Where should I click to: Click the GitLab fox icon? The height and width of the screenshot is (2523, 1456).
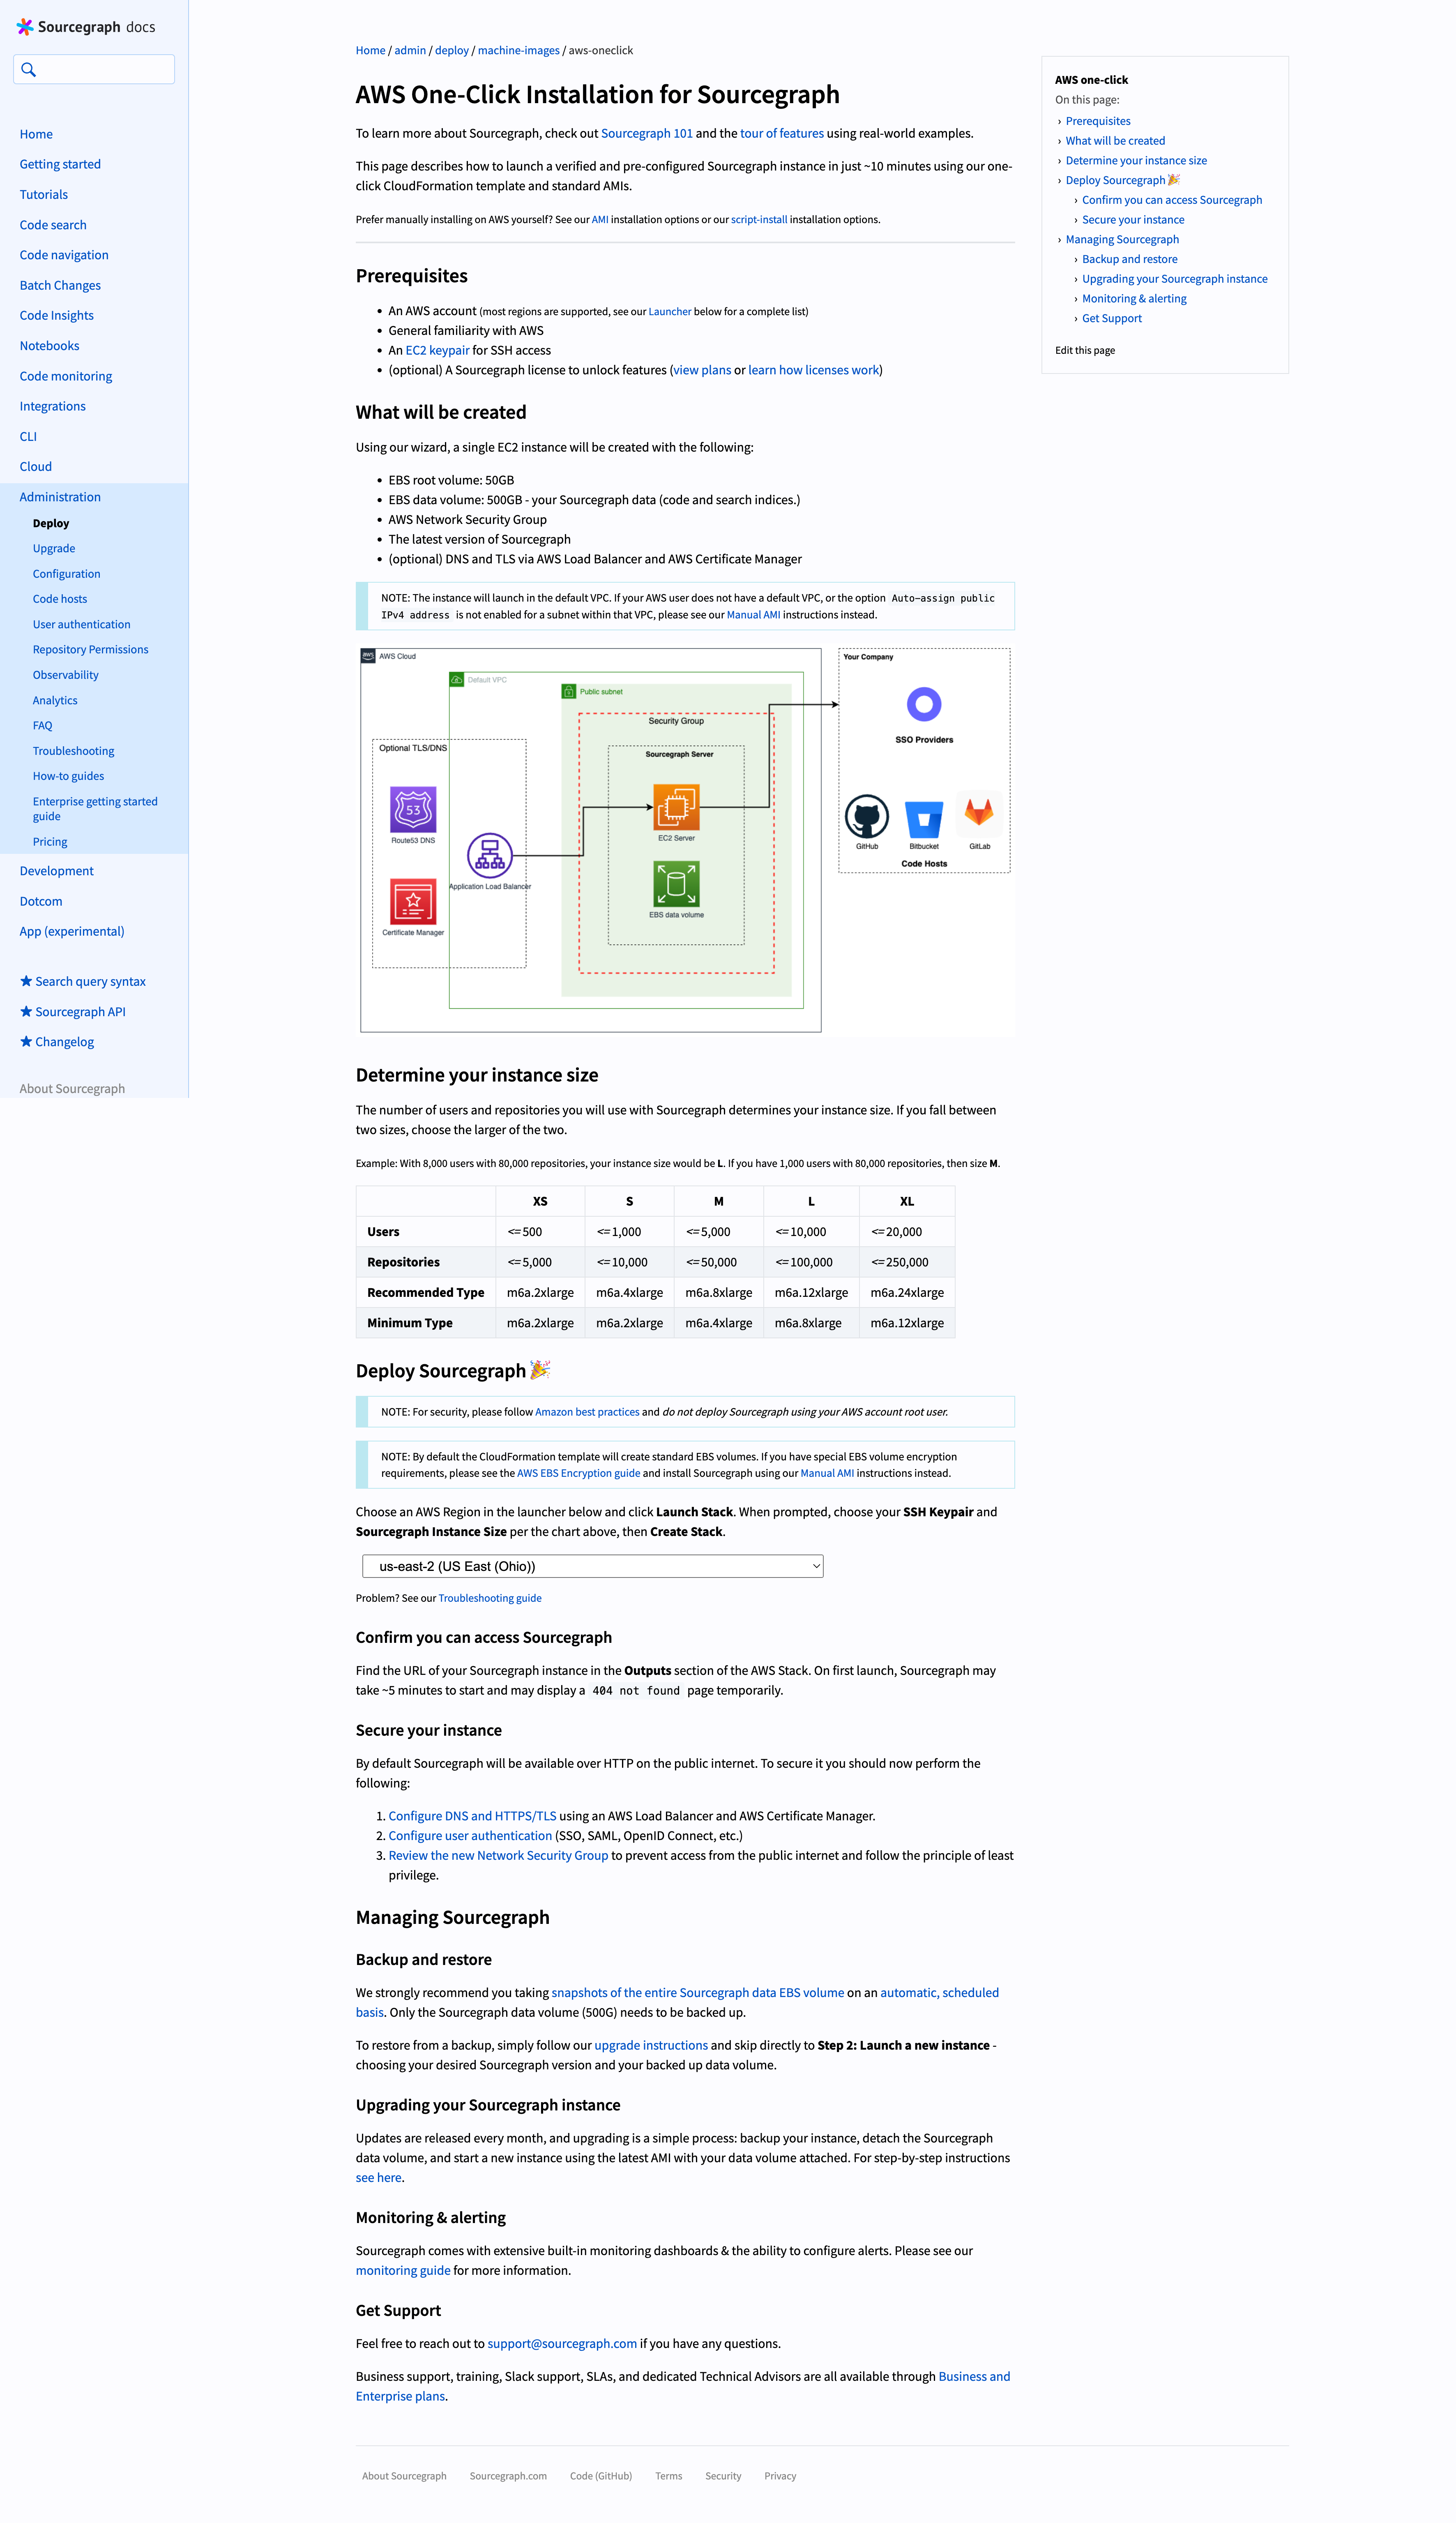point(979,814)
